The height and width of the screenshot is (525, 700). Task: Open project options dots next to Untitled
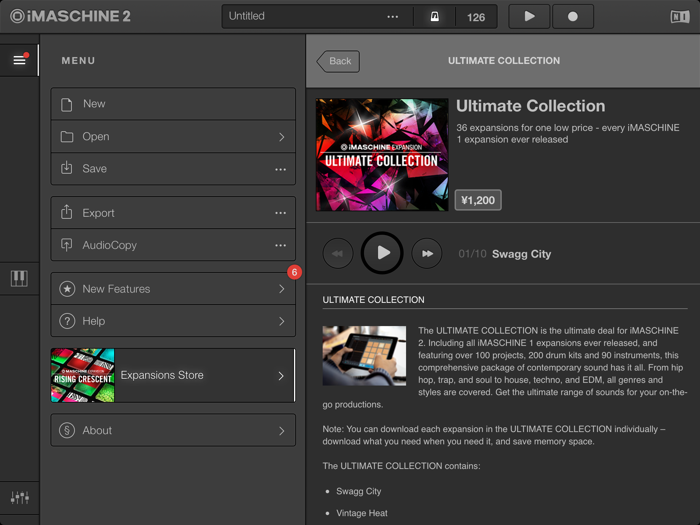[392, 16]
